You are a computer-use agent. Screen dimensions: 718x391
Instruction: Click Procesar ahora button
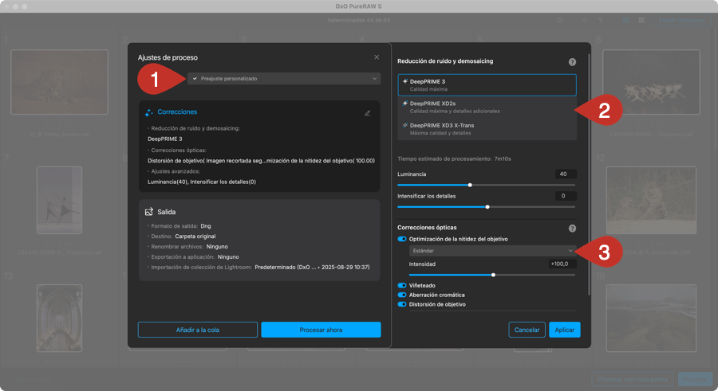[321, 330]
